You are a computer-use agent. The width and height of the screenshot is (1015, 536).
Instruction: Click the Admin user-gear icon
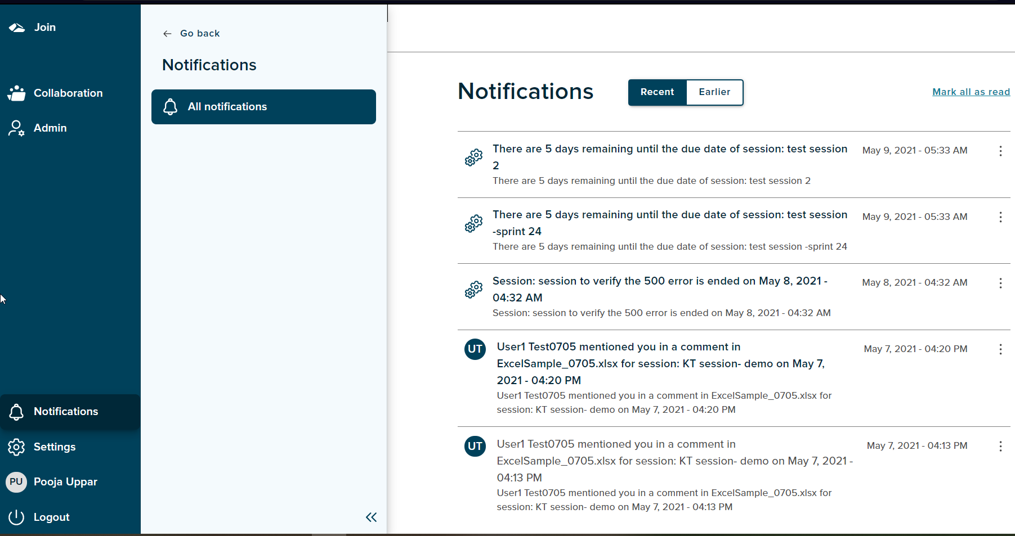point(16,128)
